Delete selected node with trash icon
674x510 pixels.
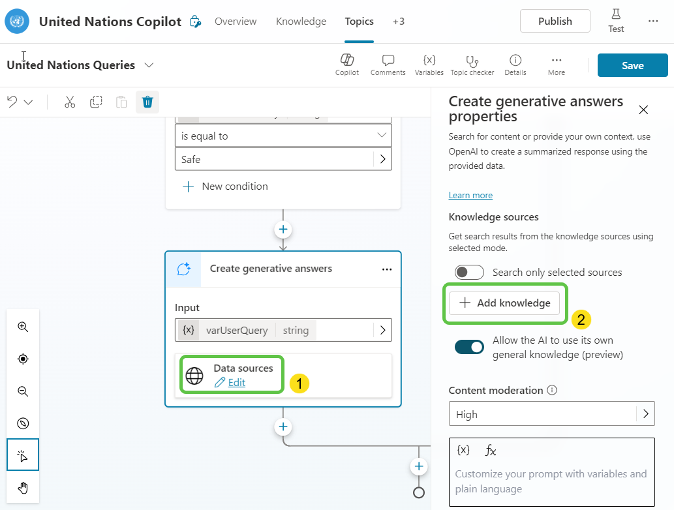pyautogui.click(x=147, y=102)
